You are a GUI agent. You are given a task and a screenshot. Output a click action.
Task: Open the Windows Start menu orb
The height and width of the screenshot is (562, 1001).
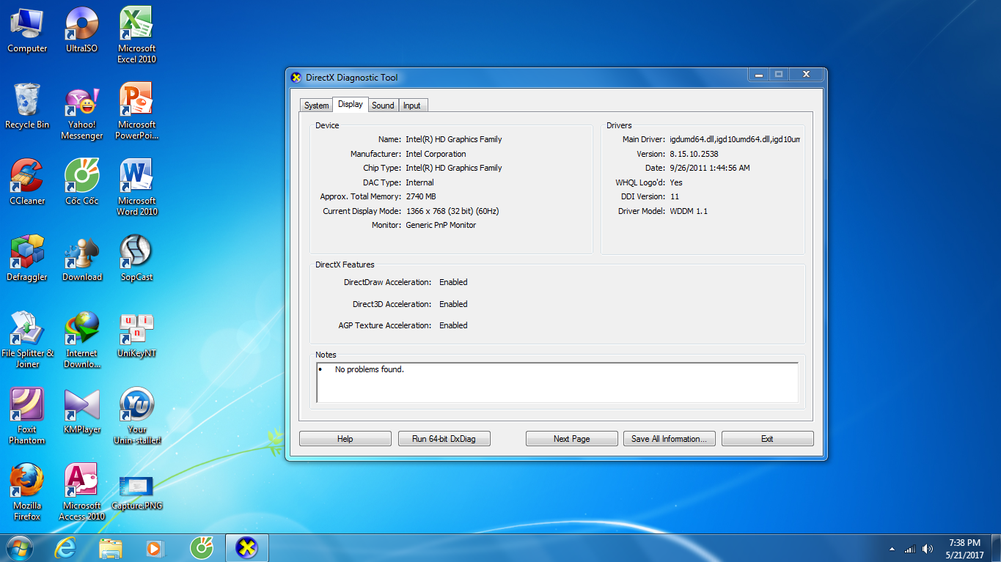pyautogui.click(x=19, y=547)
